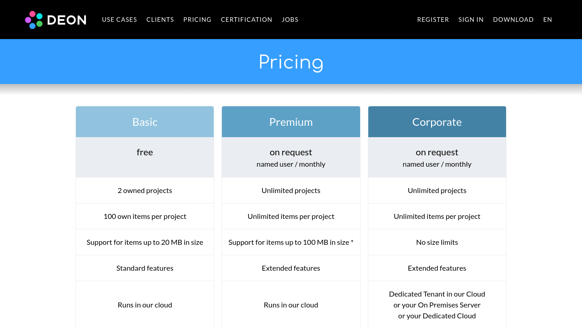Open the EN language selector
The height and width of the screenshot is (327, 582).
(x=547, y=20)
